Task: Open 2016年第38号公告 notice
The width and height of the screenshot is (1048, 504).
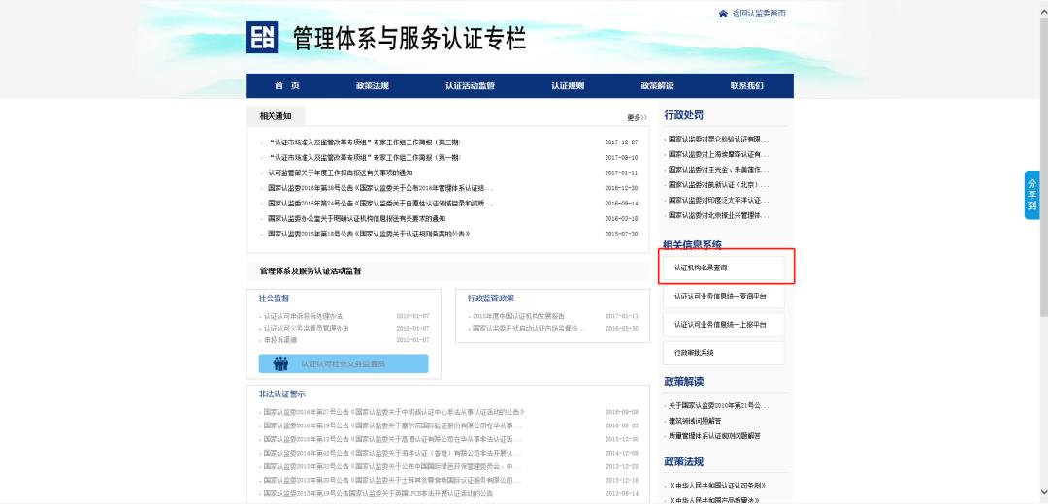Action: click(x=380, y=188)
